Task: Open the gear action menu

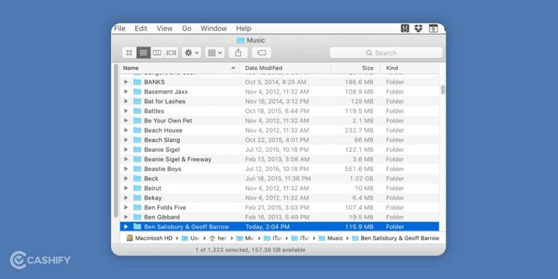Action: [192, 53]
